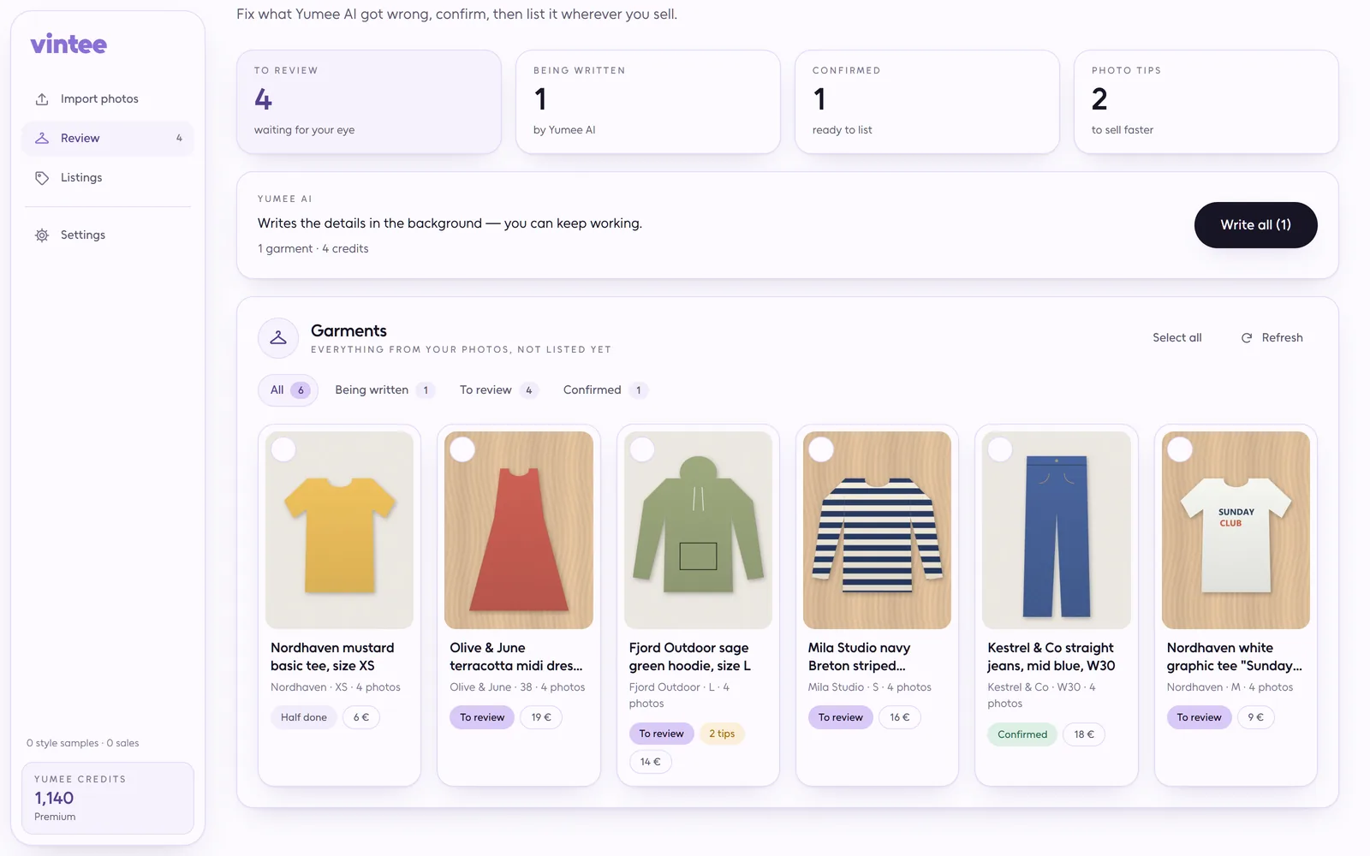Select the All garments filter tab

pyautogui.click(x=289, y=390)
